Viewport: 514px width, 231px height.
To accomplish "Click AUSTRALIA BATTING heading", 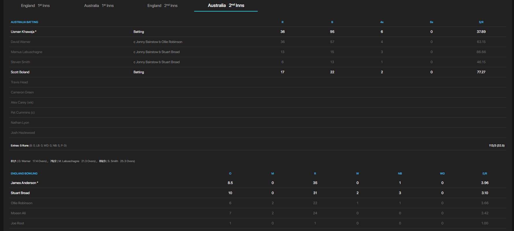I will click(24, 22).
